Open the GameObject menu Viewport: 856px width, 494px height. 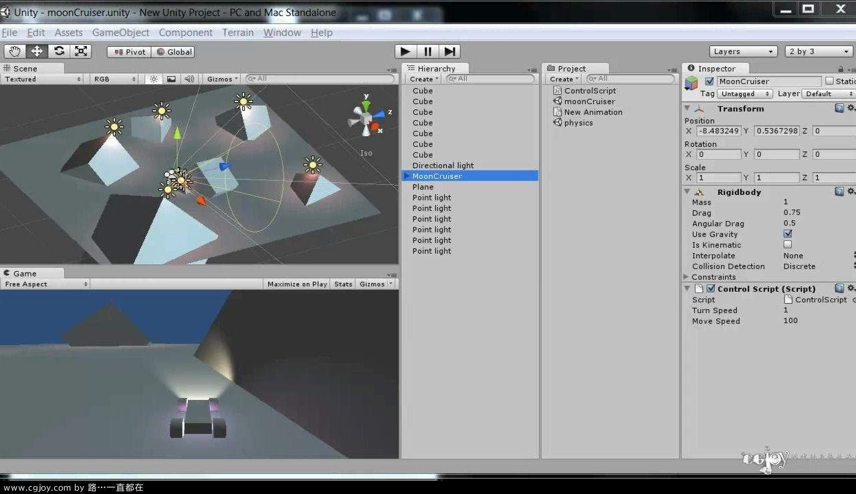coord(121,32)
